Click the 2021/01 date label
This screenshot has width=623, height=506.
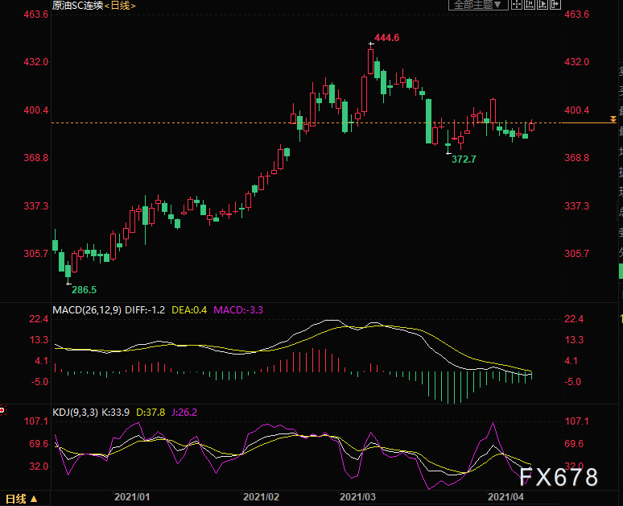click(132, 497)
